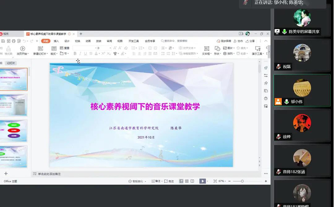334x207 pixels.
Task: Click the Decrease Font Size icon
Action: tap(120, 48)
